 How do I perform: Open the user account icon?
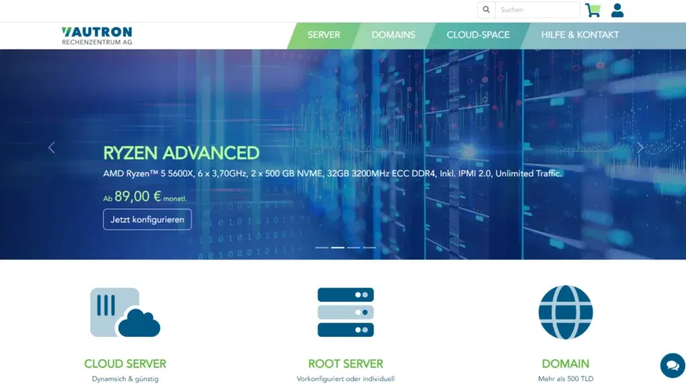pyautogui.click(x=617, y=9)
